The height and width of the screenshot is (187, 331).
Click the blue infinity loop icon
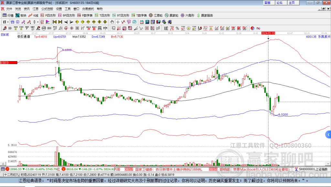click(258, 28)
